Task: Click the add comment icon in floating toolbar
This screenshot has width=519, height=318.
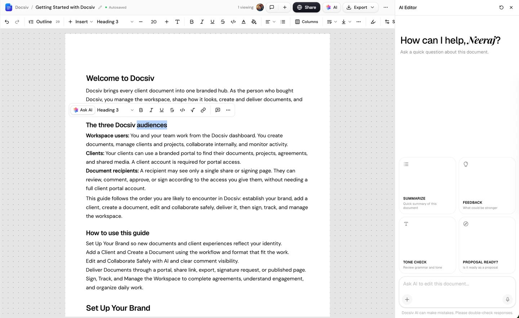Action: [x=218, y=110]
